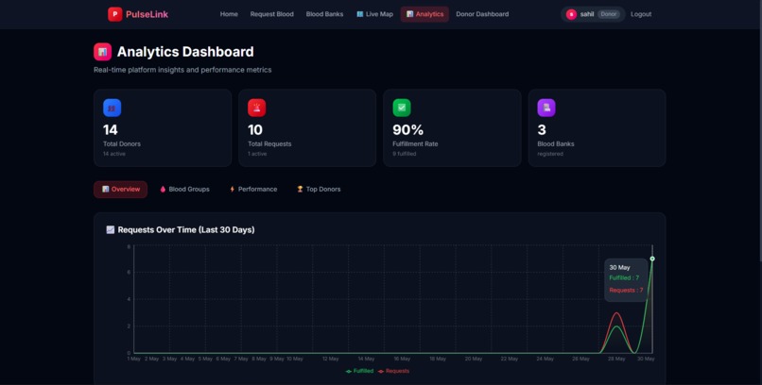This screenshot has width=762, height=385.
Task: Toggle the Requests legend entry
Action: point(393,371)
